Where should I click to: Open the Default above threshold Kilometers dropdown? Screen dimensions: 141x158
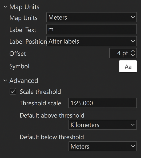coord(103,125)
